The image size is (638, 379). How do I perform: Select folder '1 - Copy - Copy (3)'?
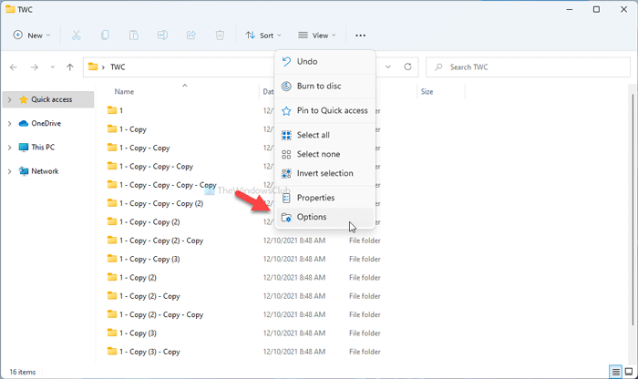click(x=149, y=259)
